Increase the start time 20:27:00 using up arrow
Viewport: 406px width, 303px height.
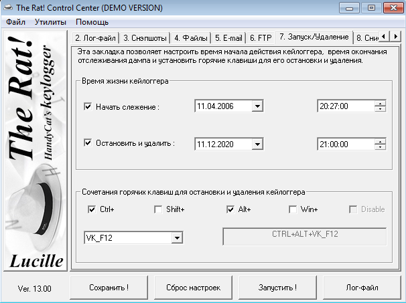381,103
